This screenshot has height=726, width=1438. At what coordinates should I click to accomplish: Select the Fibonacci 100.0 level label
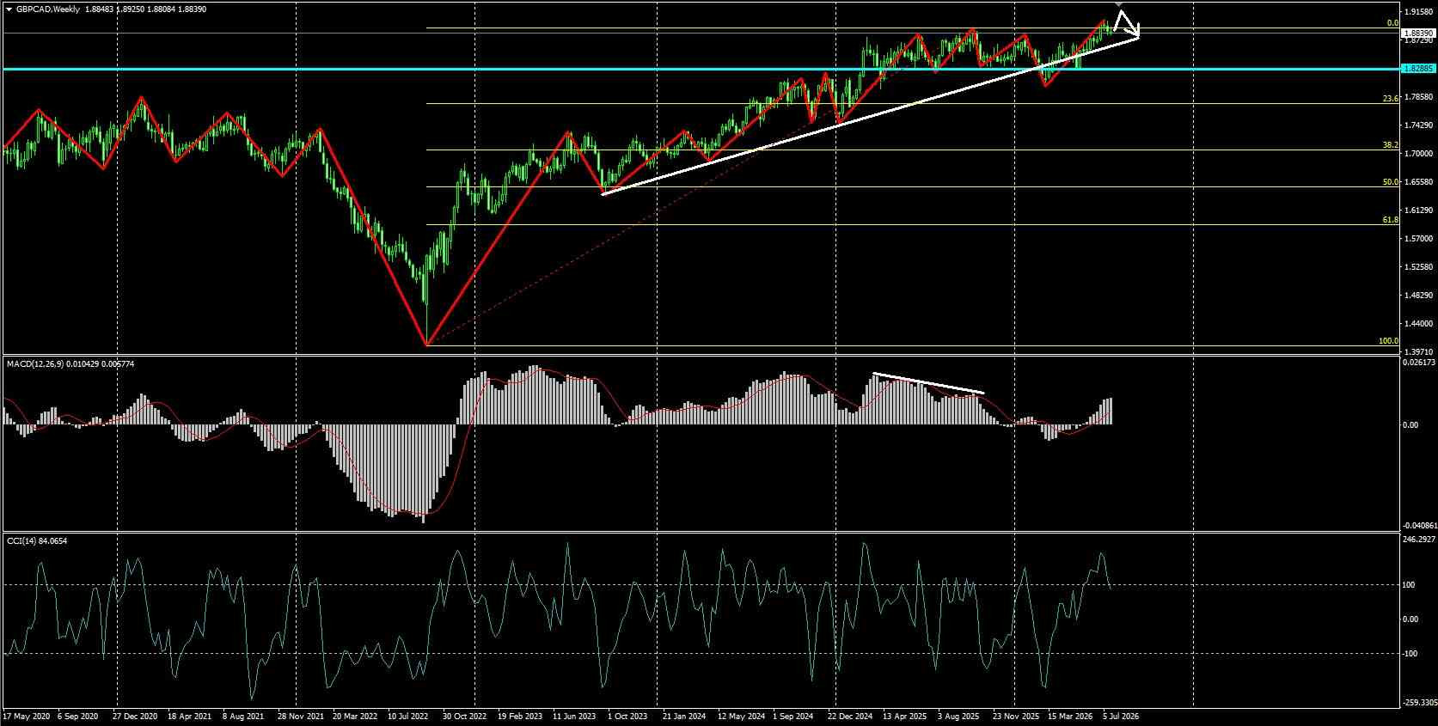(x=1389, y=341)
